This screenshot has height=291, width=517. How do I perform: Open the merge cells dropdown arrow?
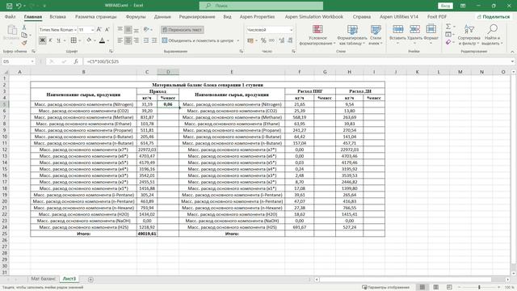point(238,40)
